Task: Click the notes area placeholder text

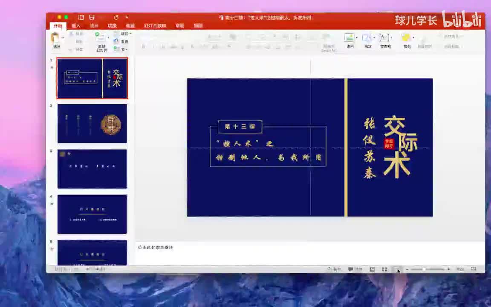Action: (155, 247)
